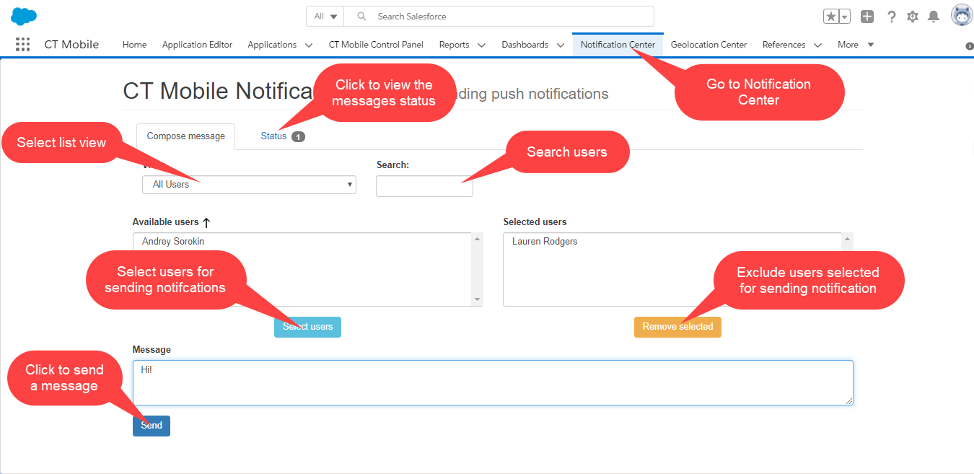
Task: Switch to the Status tab
Action: tap(274, 136)
